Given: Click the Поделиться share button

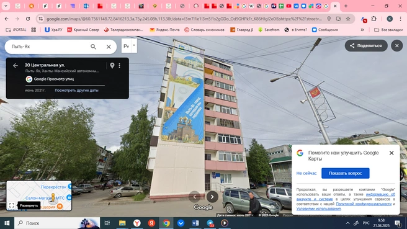Looking at the screenshot, I should 366,46.
